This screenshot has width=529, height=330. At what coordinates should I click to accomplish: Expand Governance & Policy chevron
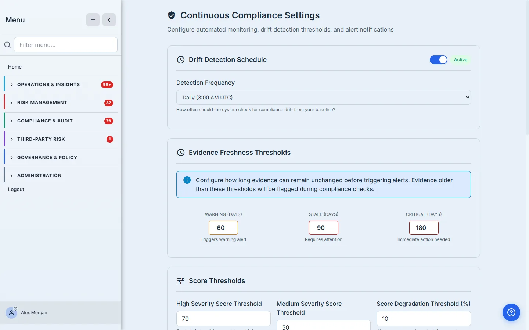12,158
